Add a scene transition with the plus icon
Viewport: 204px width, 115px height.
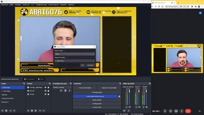61,90
